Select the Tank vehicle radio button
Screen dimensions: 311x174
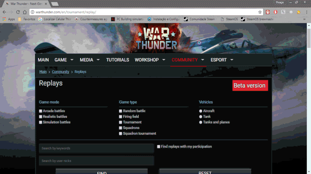tap(201, 117)
